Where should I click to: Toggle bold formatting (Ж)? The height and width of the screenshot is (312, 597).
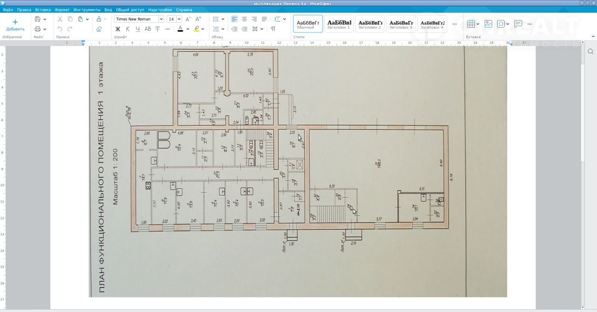coord(118,29)
